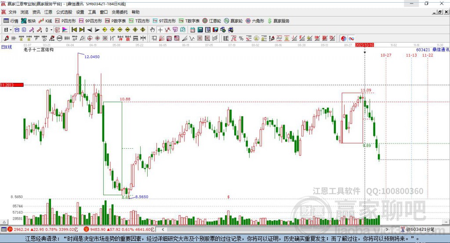Click the n² square tool icon
This screenshot has width=450, height=243.
tap(75, 39)
